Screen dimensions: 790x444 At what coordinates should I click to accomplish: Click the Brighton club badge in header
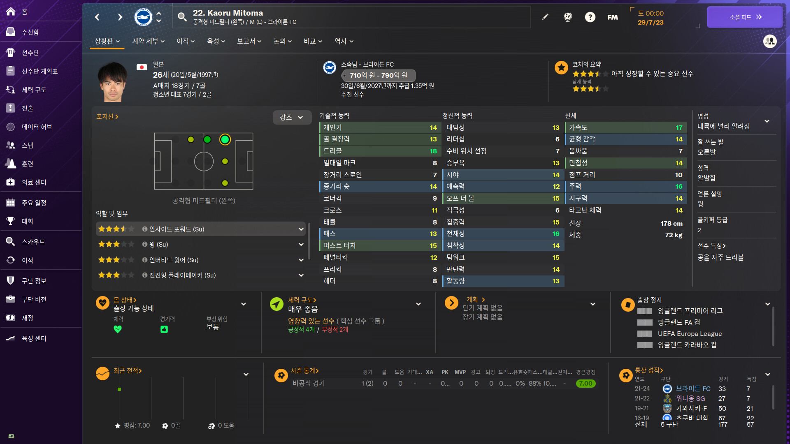click(x=143, y=17)
